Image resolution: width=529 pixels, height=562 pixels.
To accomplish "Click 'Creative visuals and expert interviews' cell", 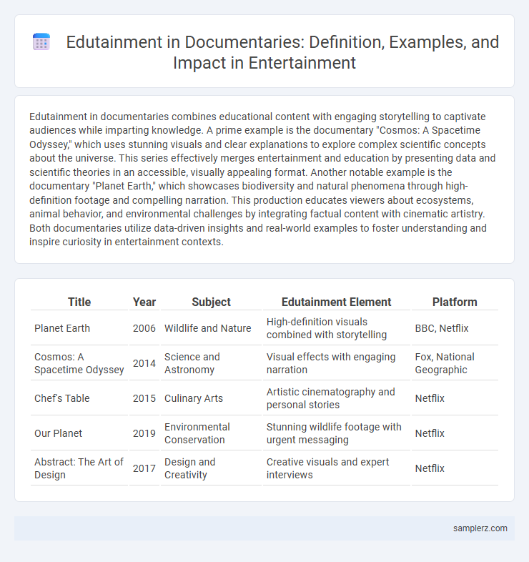I will point(336,468).
